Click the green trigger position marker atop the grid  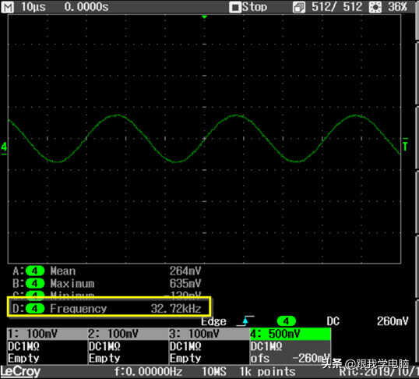(204, 17)
